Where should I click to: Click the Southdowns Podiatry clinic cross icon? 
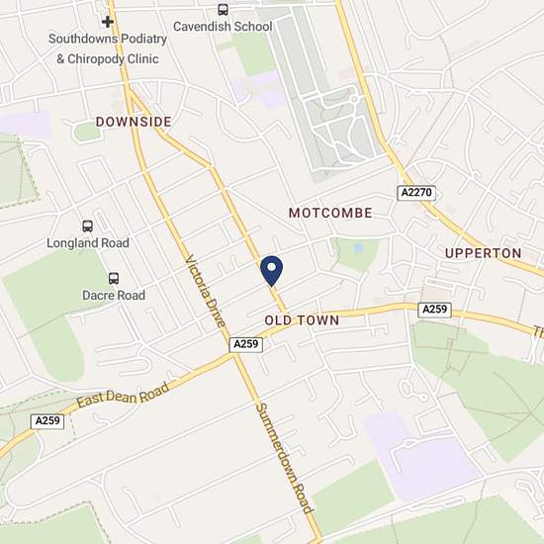click(x=108, y=22)
